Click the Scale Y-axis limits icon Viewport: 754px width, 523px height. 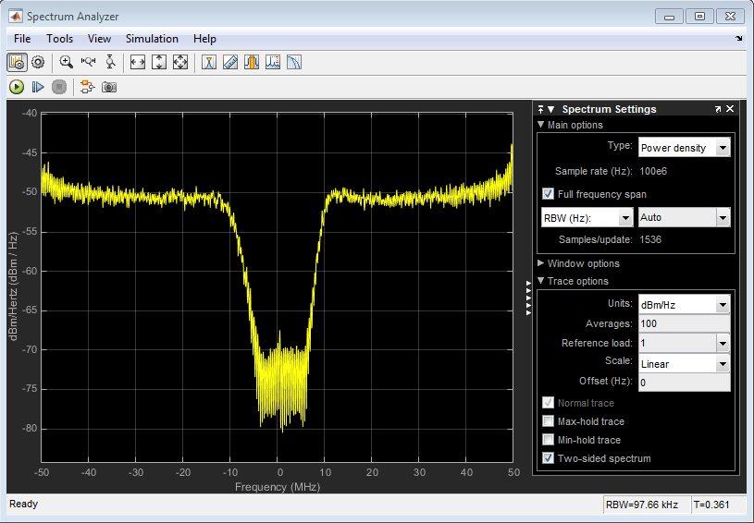coord(159,63)
